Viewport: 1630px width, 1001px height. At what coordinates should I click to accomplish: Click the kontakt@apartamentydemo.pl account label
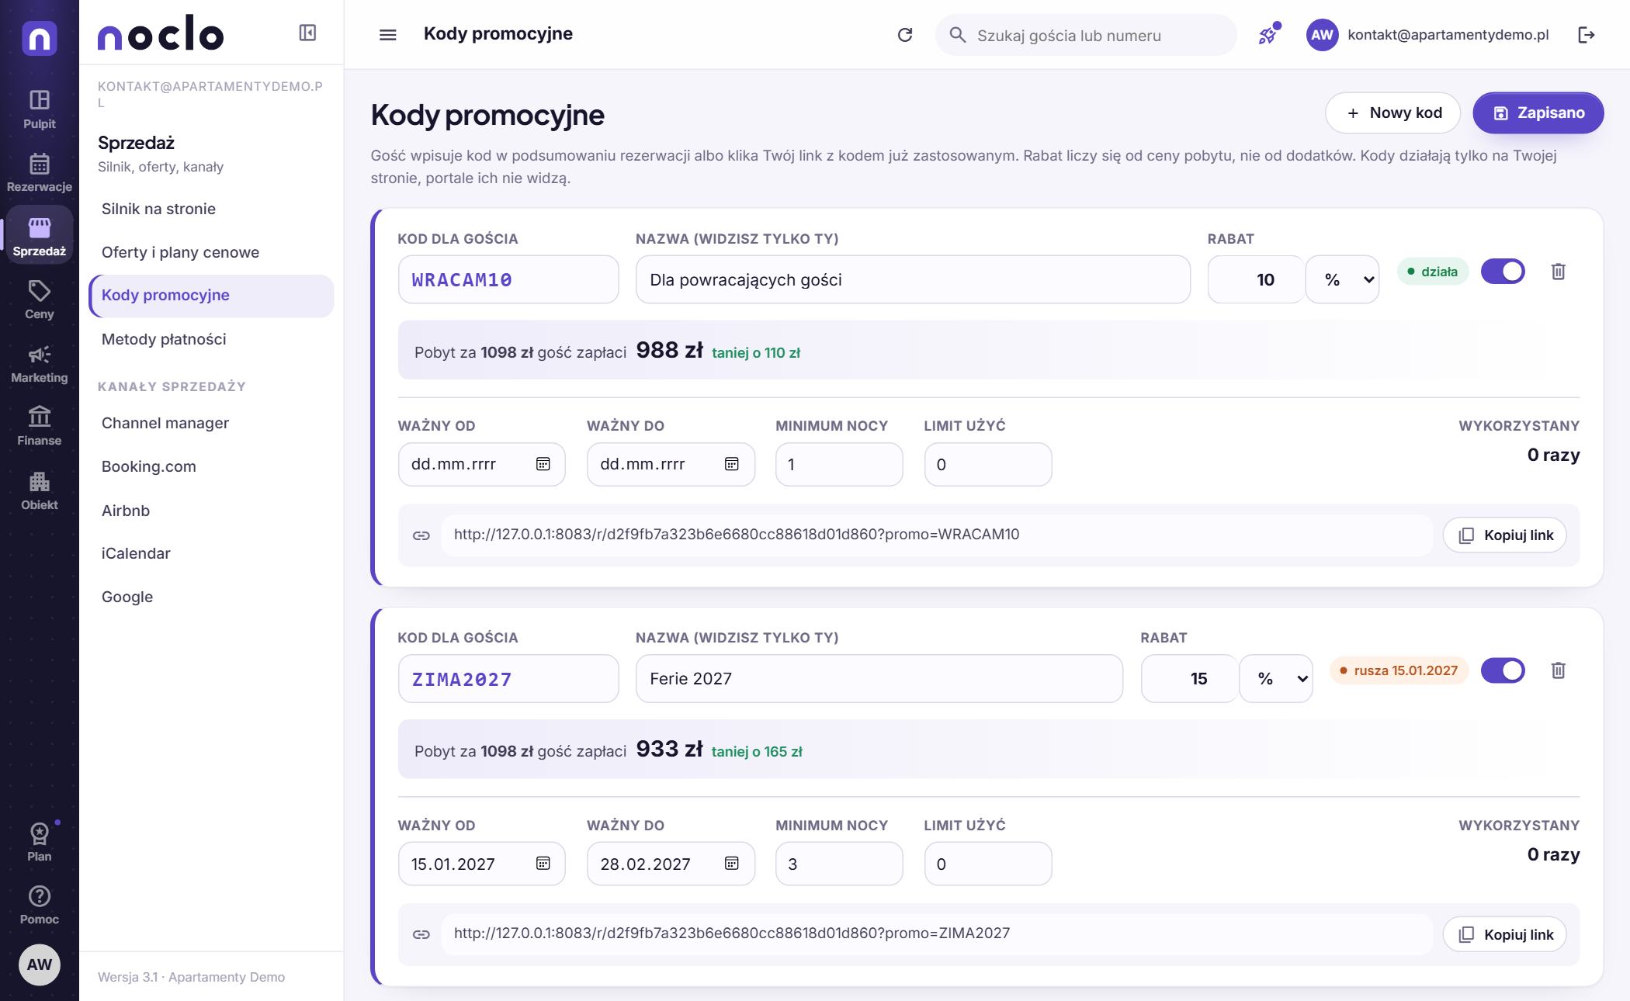tap(1448, 35)
